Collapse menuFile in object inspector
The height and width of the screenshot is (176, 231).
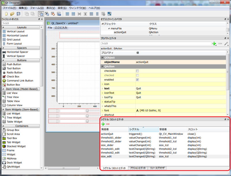(x=109, y=28)
